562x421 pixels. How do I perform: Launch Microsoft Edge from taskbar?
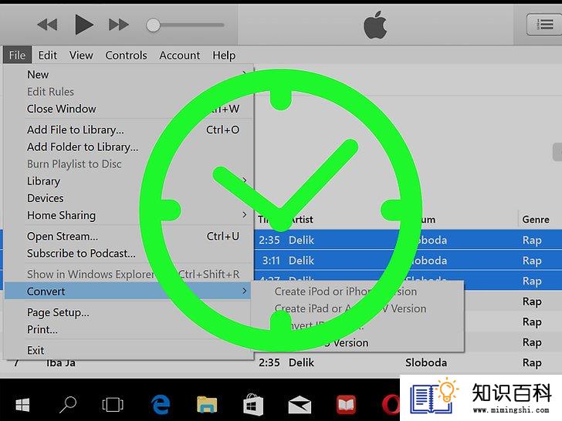point(161,405)
